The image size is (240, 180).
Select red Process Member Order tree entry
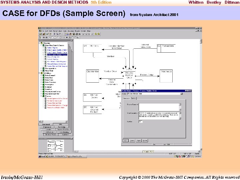pos(54,103)
